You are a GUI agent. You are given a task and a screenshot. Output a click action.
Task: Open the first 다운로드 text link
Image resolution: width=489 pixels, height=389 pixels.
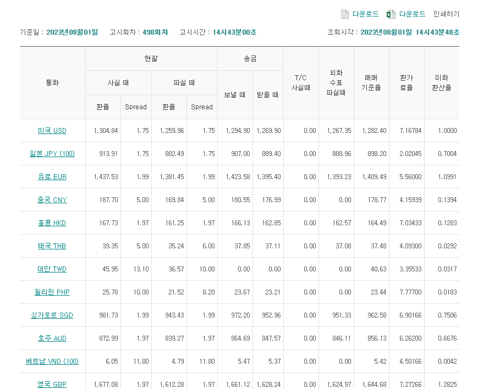pyautogui.click(x=365, y=14)
